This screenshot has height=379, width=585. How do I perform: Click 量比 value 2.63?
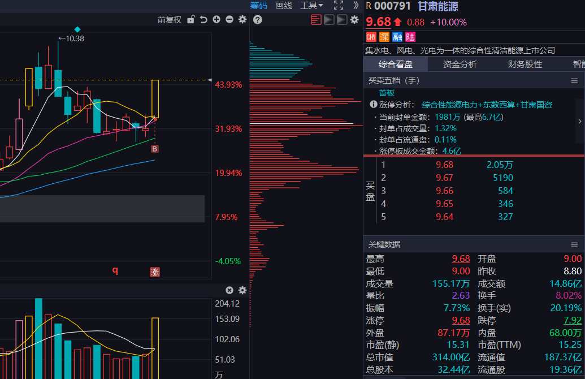click(x=461, y=296)
